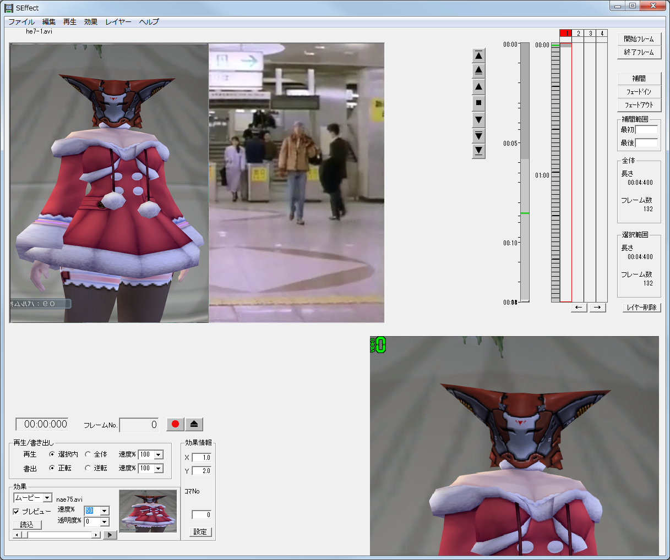Click the フェードイン button
The height and width of the screenshot is (560, 670).
click(x=639, y=92)
